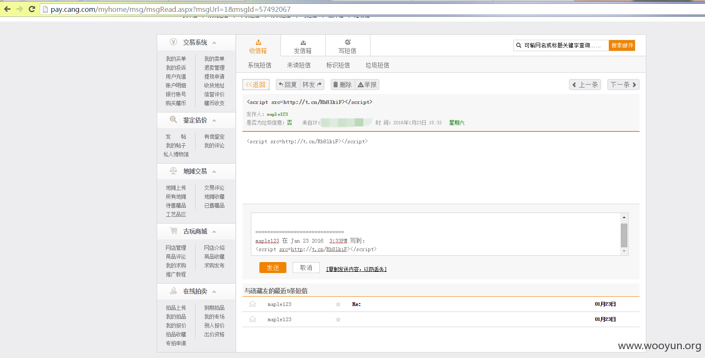
Task: Click envelope icon of last maple123 row
Action: 253,319
